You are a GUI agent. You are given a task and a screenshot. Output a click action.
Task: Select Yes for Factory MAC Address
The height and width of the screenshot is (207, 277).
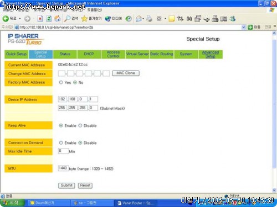tap(61, 82)
